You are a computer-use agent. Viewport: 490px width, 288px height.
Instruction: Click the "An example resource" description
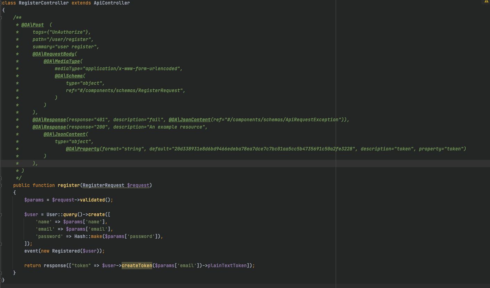point(176,127)
